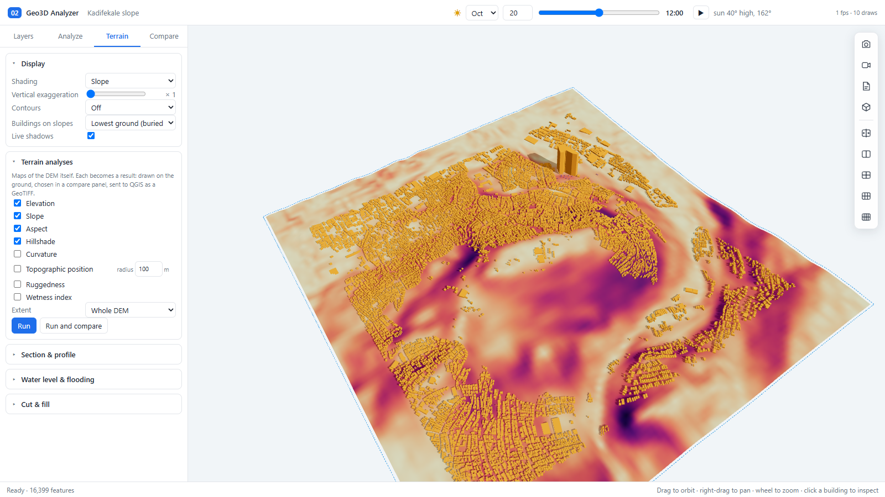
Task: Enable Topographic position analysis
Action: [18, 269]
